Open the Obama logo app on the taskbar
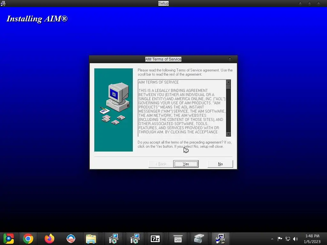This screenshot has width=327, height=245. [x=71, y=239]
